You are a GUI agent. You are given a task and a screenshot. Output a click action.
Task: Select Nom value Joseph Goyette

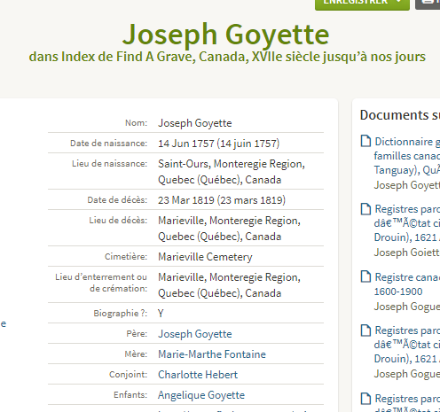pyautogui.click(x=195, y=123)
